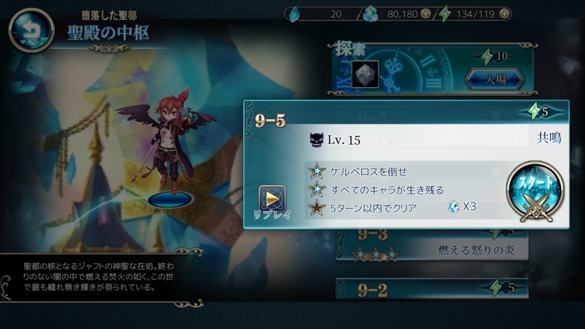Open the 9-3 燃える怒りの炎 stage entry

point(432,245)
